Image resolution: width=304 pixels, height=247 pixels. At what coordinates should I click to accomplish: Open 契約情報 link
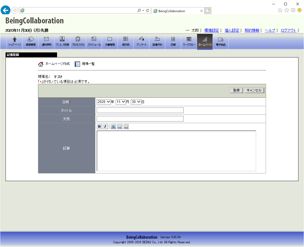pos(252,30)
